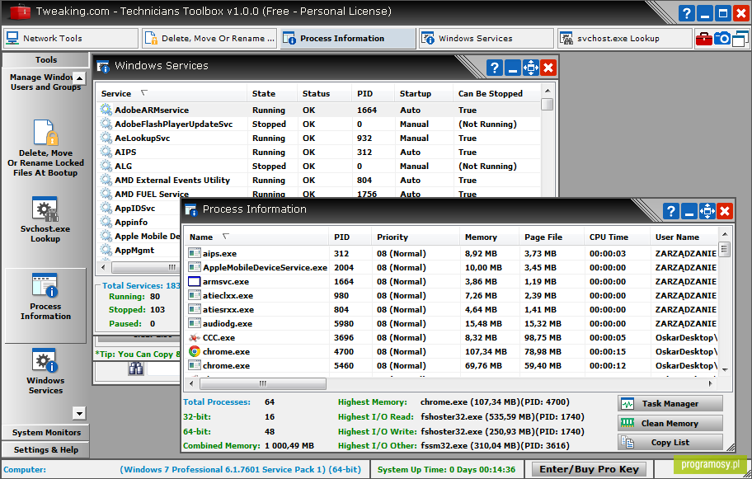Select the aips.exe process row

click(452, 253)
